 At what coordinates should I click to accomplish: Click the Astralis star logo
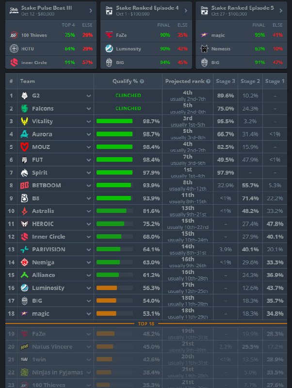tap(24, 211)
